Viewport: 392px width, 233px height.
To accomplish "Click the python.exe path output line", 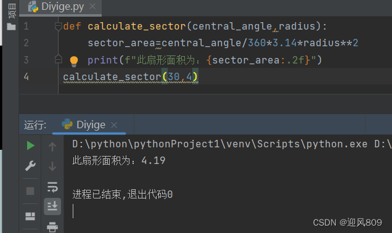I will click(232, 144).
